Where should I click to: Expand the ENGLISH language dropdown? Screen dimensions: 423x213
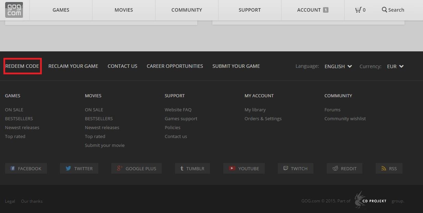[338, 66]
